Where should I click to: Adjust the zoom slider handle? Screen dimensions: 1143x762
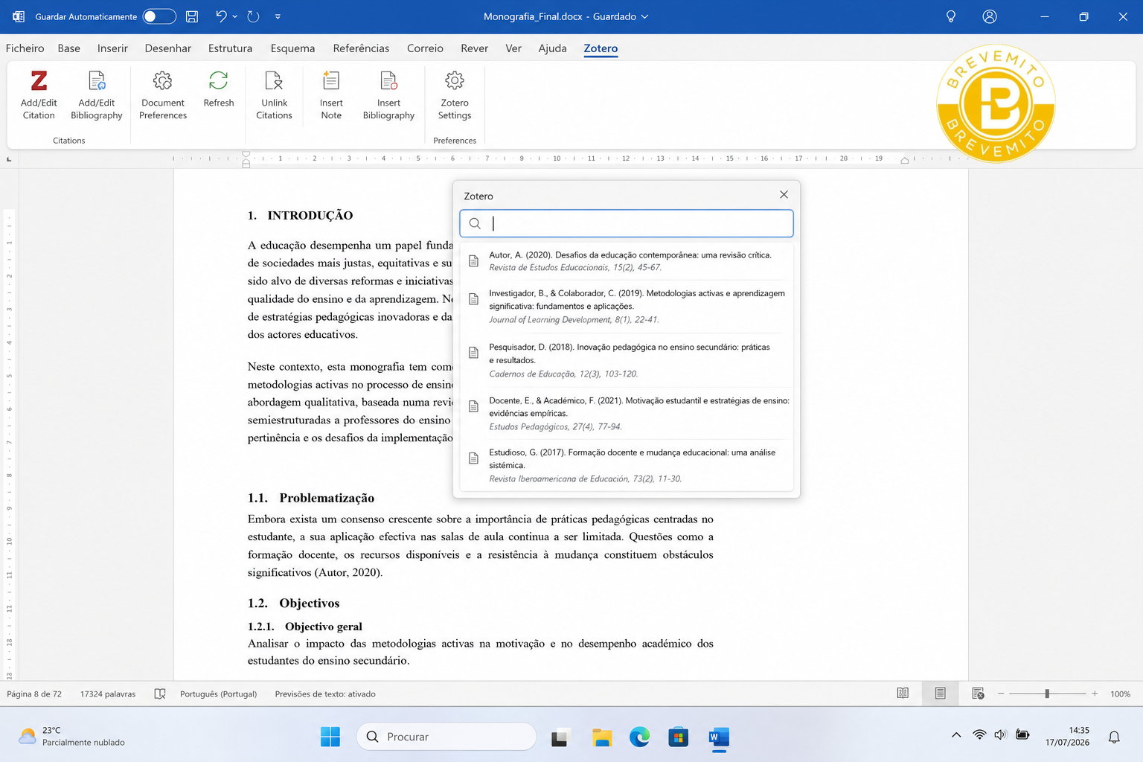coord(1047,694)
